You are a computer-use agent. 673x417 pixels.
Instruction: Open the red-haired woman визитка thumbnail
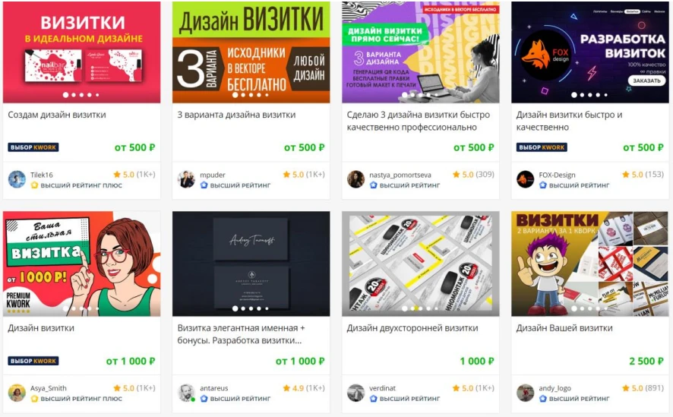point(81,264)
